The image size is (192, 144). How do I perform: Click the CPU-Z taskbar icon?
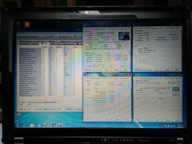(x=54, y=125)
